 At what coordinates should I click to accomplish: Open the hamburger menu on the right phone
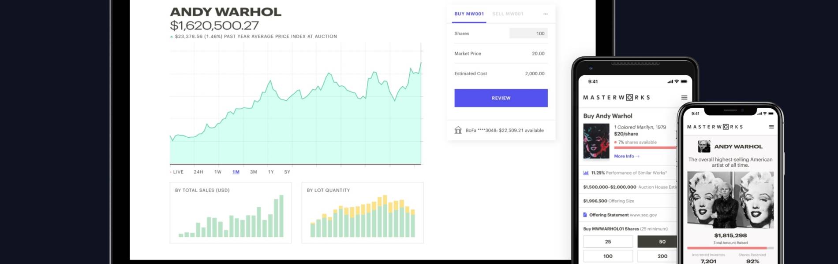pyautogui.click(x=771, y=127)
